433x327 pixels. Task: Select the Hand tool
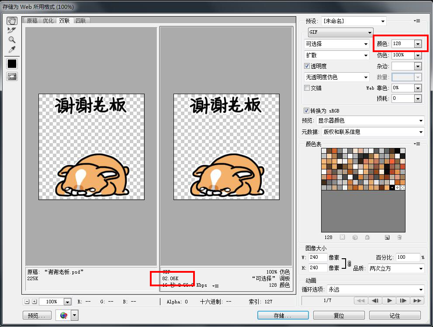(x=12, y=21)
